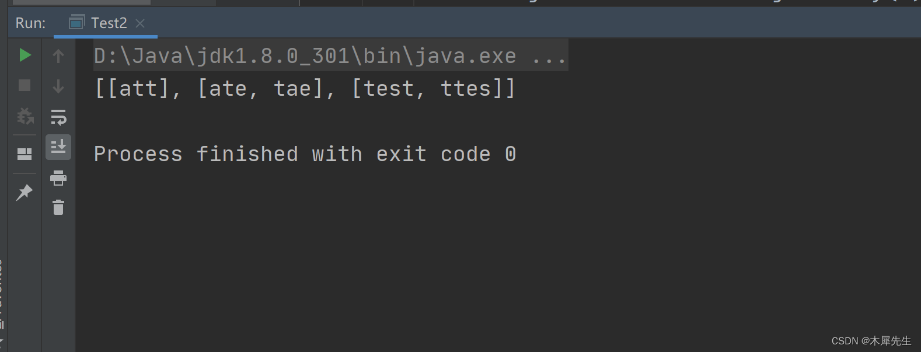Click the Down the Stack Trace arrow
This screenshot has width=921, height=352.
click(x=58, y=86)
